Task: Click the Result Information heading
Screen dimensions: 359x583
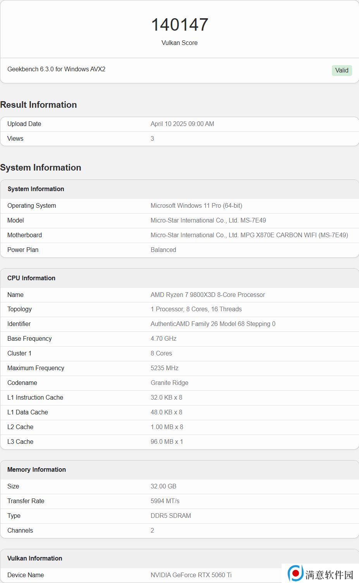Action: (x=38, y=105)
